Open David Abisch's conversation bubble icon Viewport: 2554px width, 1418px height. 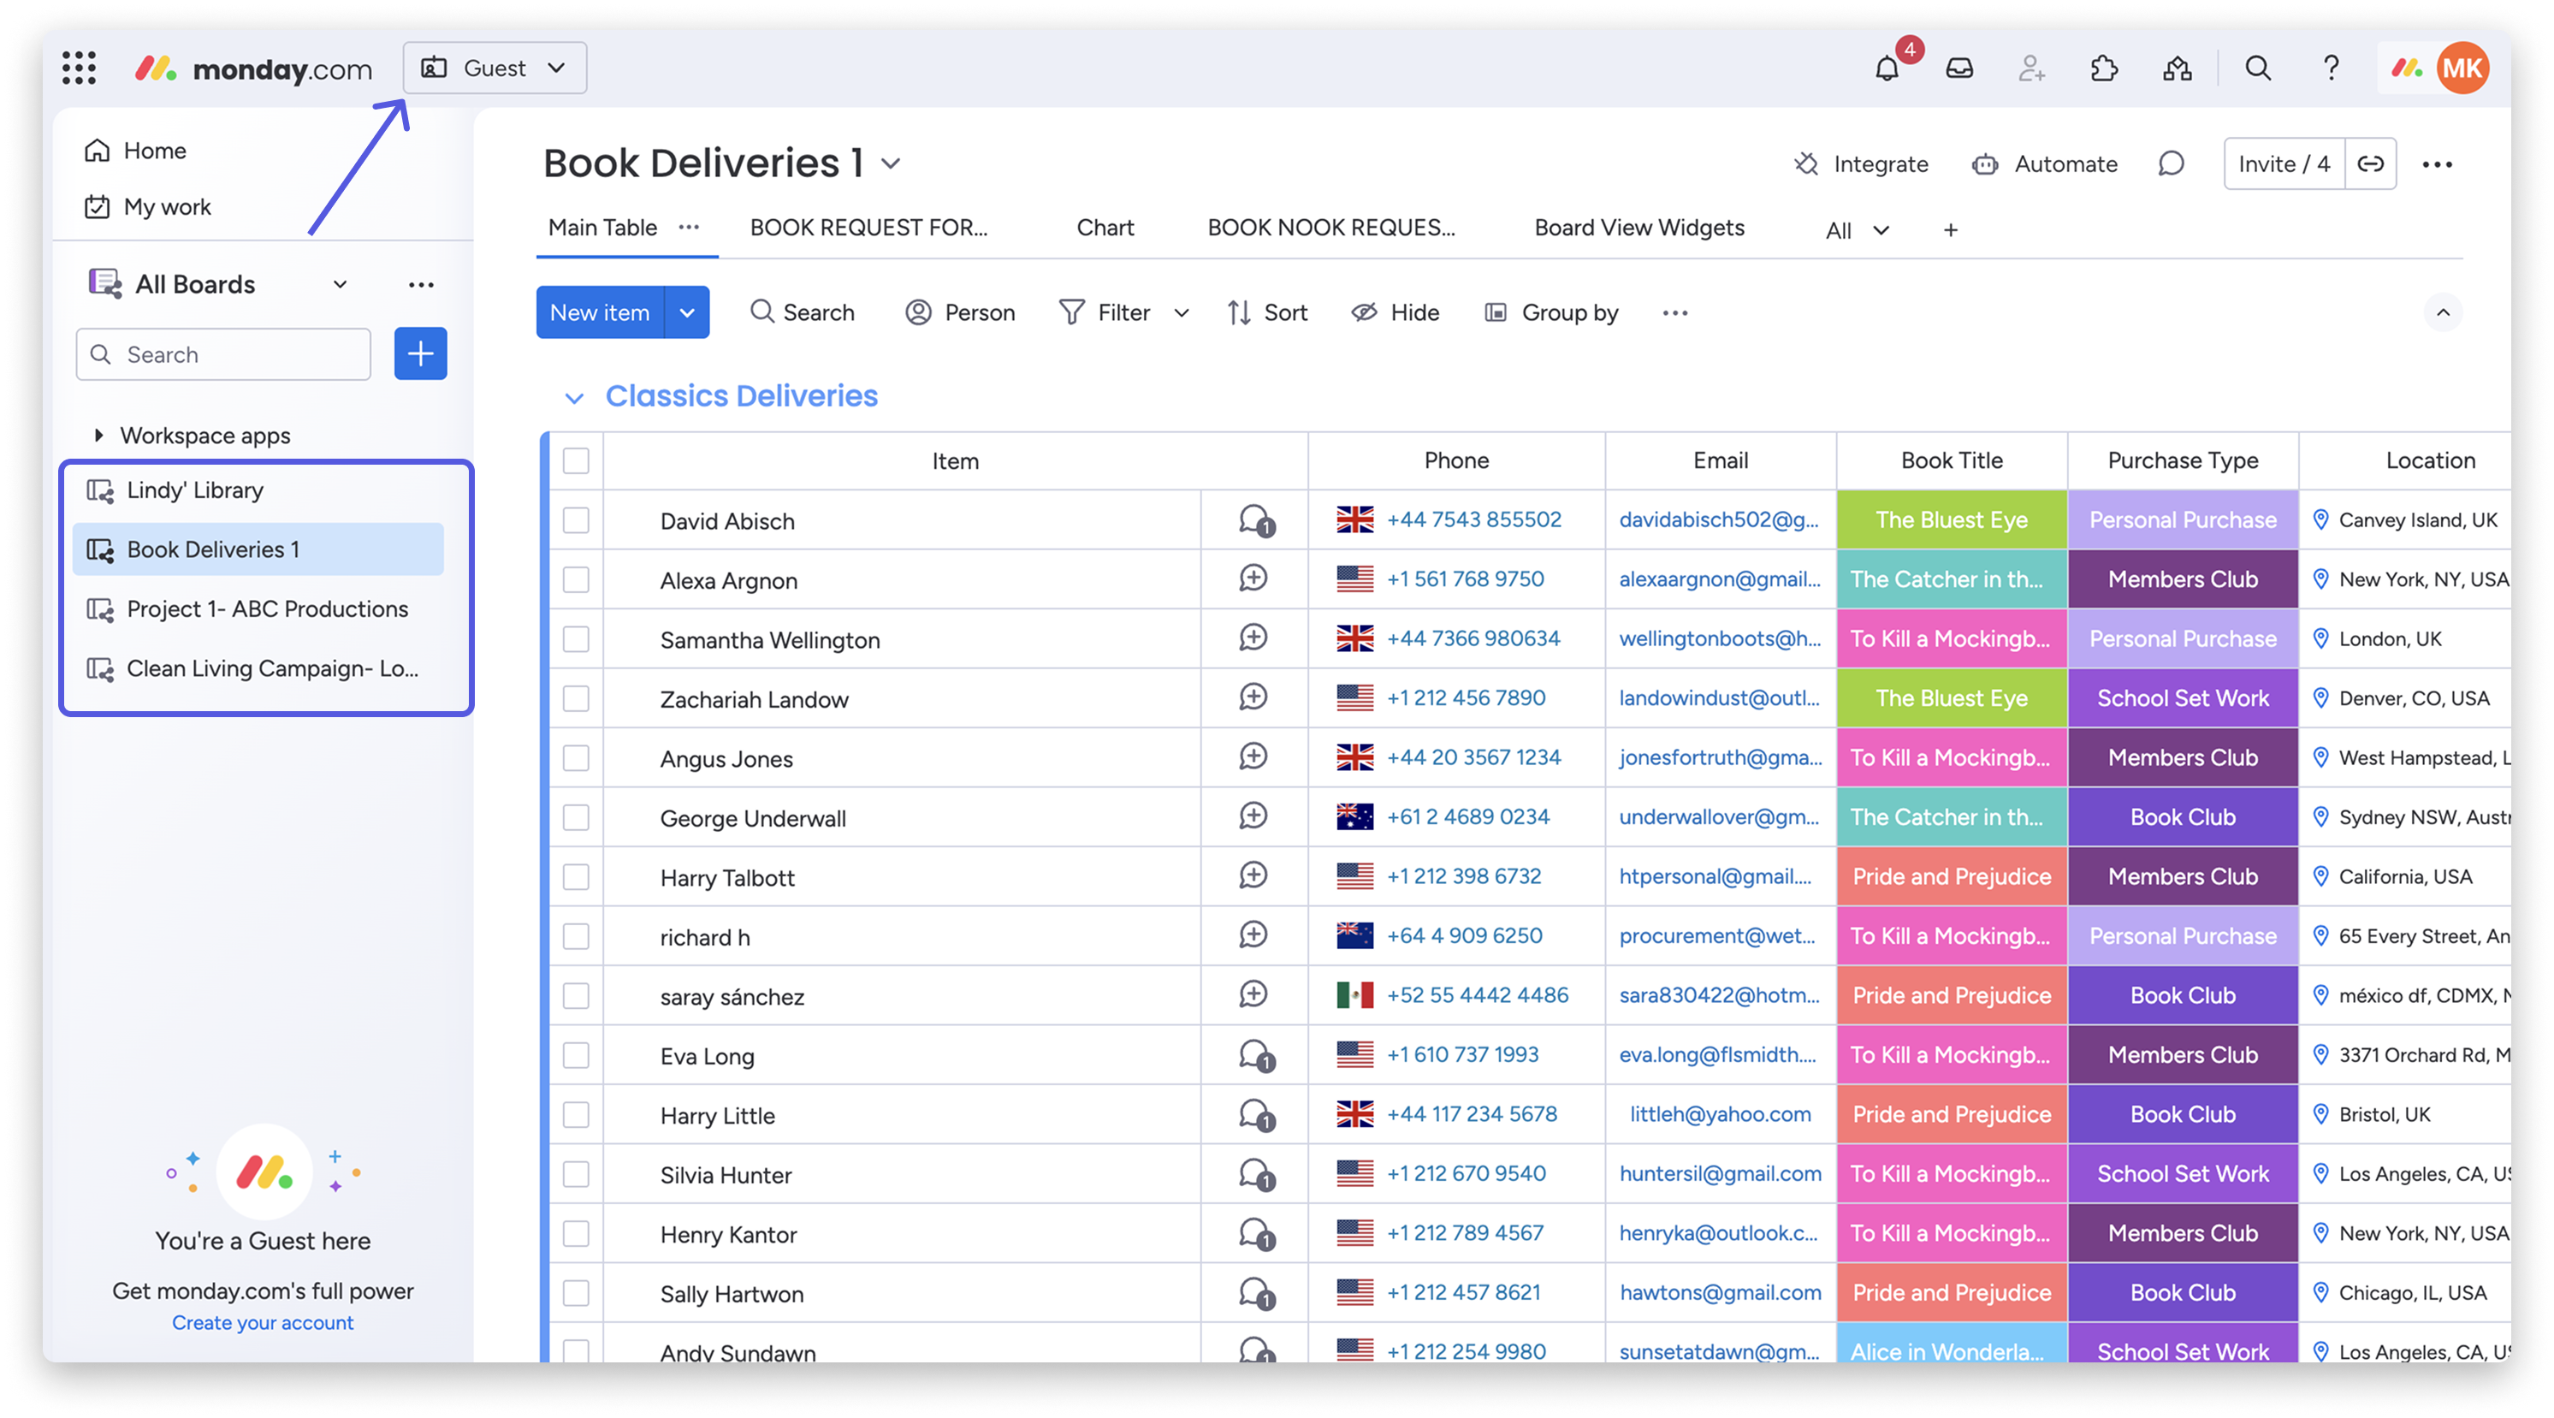(1255, 519)
